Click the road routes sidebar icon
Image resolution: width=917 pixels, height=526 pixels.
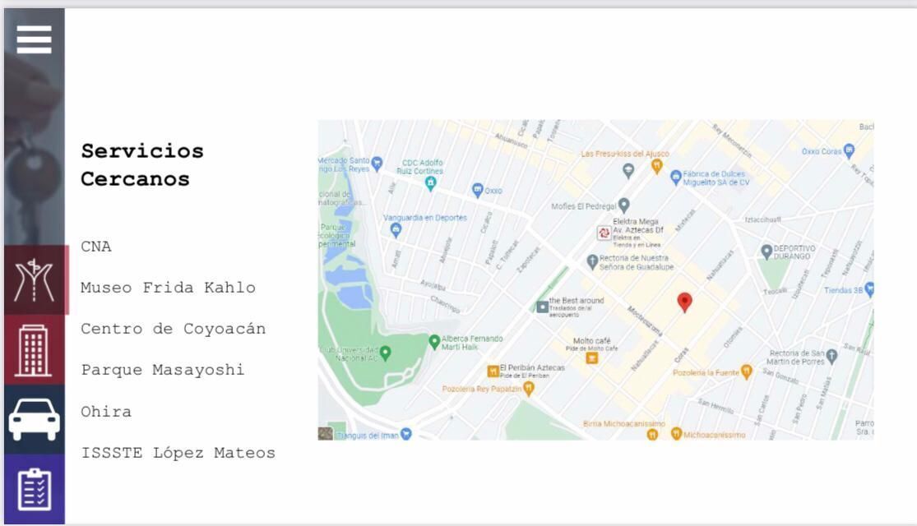click(x=34, y=280)
